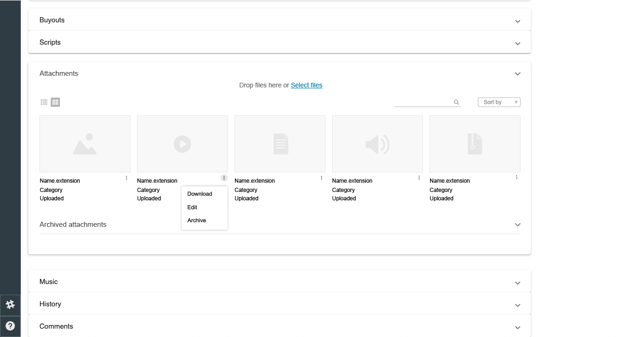
Task: Expand the Archived attachments section
Action: (517, 225)
